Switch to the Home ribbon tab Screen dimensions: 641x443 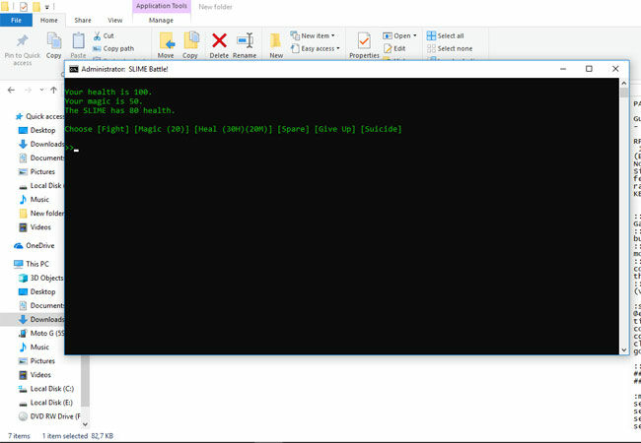[x=48, y=20]
